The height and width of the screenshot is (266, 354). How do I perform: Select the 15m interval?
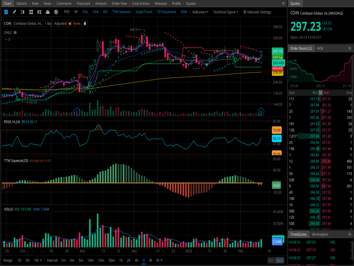[101, 260]
